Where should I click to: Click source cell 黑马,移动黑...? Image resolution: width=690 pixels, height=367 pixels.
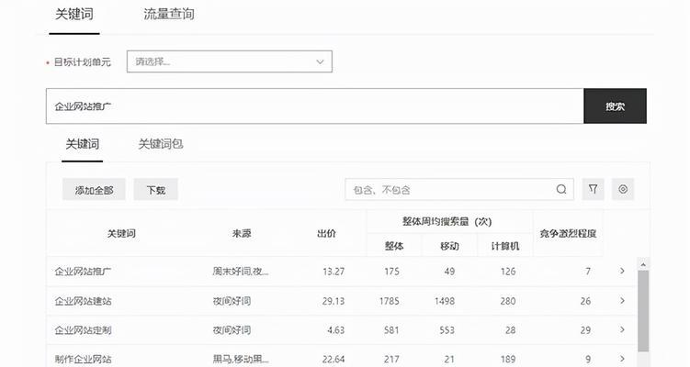(x=241, y=359)
